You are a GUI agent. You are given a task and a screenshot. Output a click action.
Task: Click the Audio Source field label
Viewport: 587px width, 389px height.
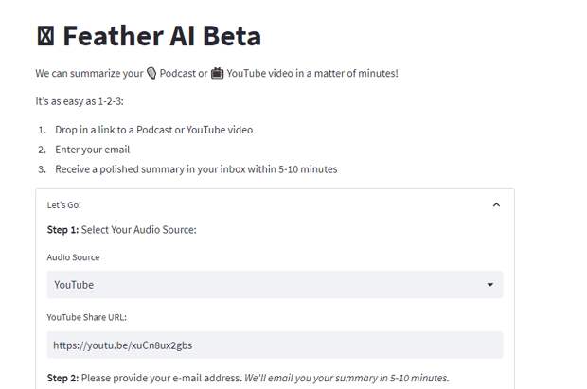73,257
